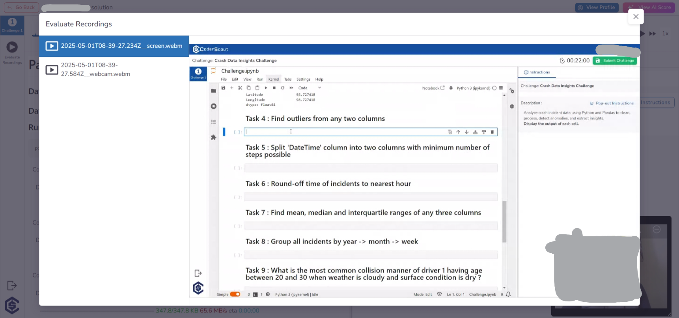Click the Python 3 (ipykernel) kernel name
The height and width of the screenshot is (318, 679).
click(473, 88)
